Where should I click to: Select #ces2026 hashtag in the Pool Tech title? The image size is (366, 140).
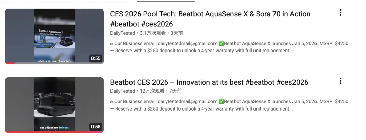[158, 24]
